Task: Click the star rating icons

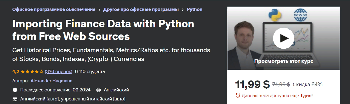Action: [x=32, y=72]
